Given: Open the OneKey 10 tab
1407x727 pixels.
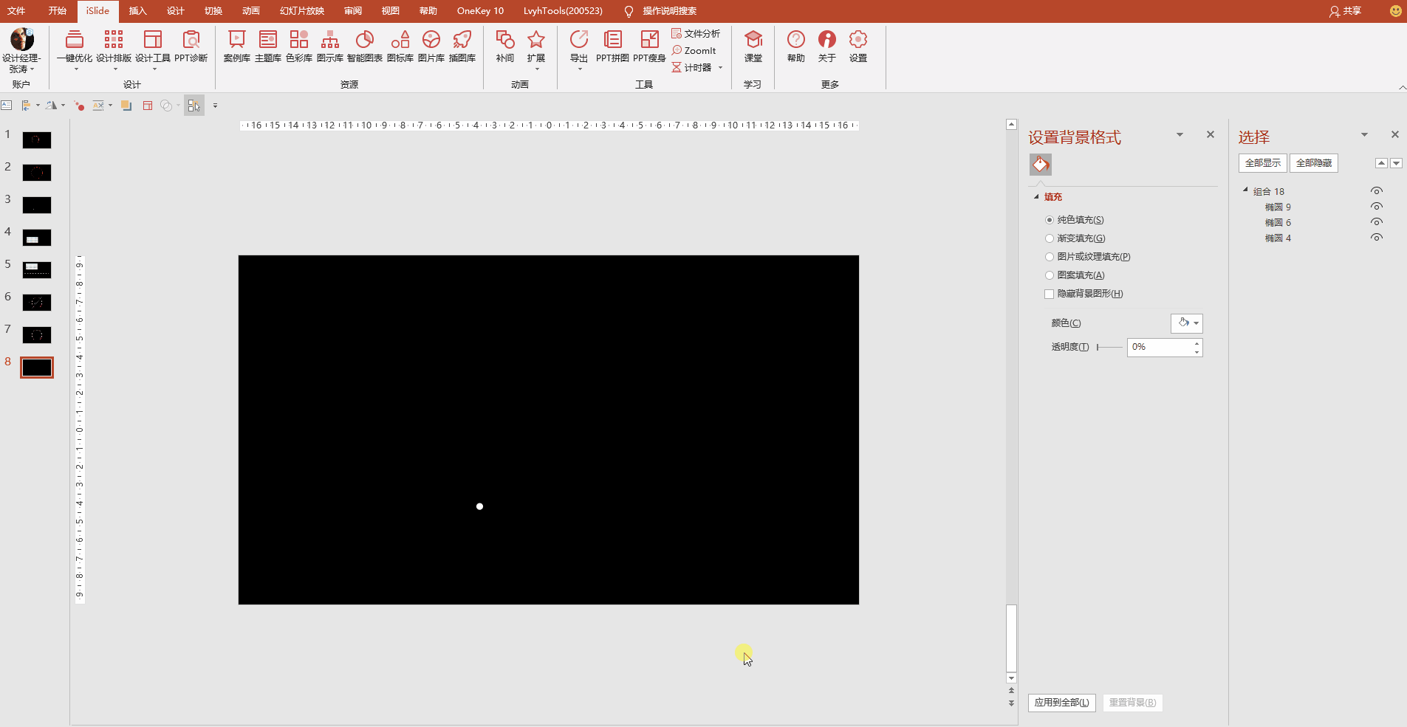Looking at the screenshot, I should 480,11.
